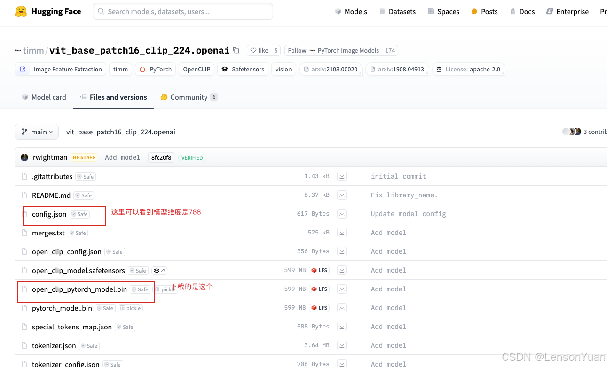Click the OpenCLIP tag
The image size is (607, 367).
coord(197,69)
